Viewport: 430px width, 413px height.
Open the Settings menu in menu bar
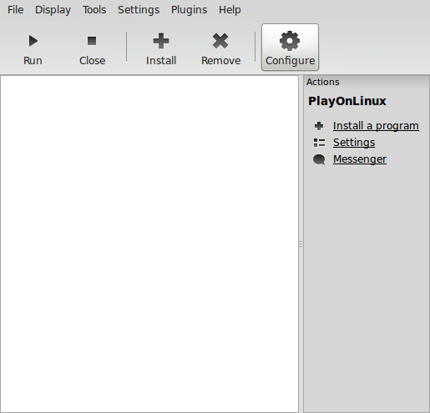pos(139,10)
